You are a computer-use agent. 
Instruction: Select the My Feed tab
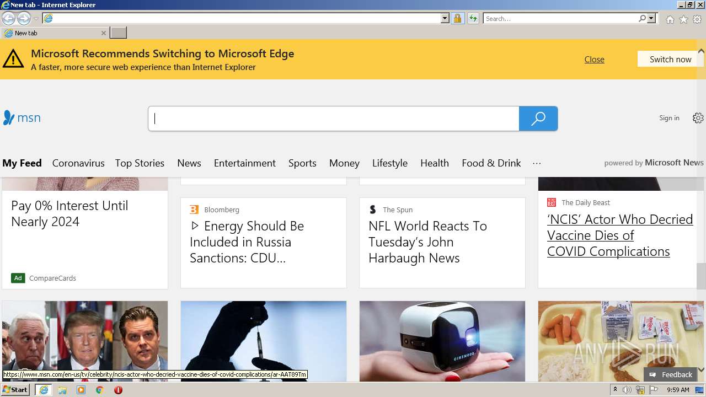tap(22, 163)
